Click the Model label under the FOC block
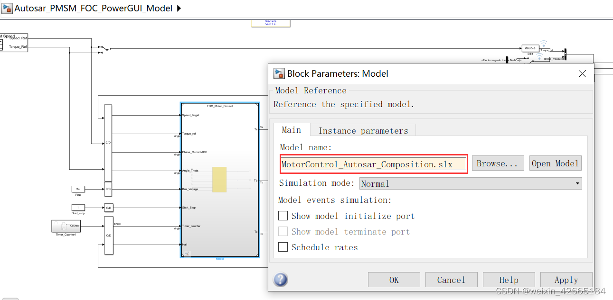Viewport: 613px width, 300px height. [220, 259]
